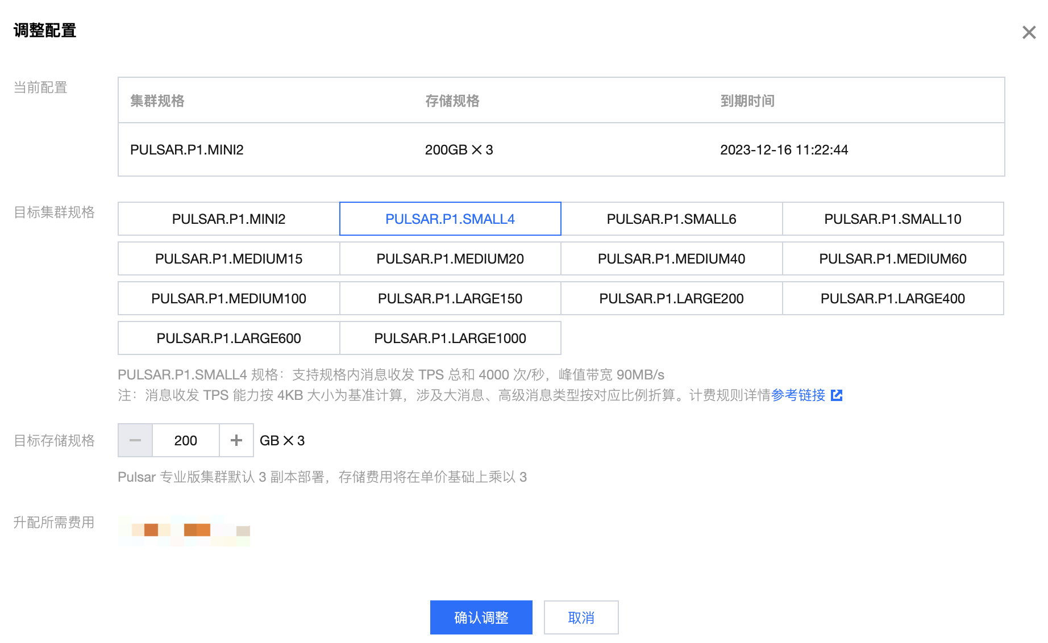Click the current storage value 200GB × 3
The height and width of the screenshot is (643, 1048).
[x=459, y=150]
